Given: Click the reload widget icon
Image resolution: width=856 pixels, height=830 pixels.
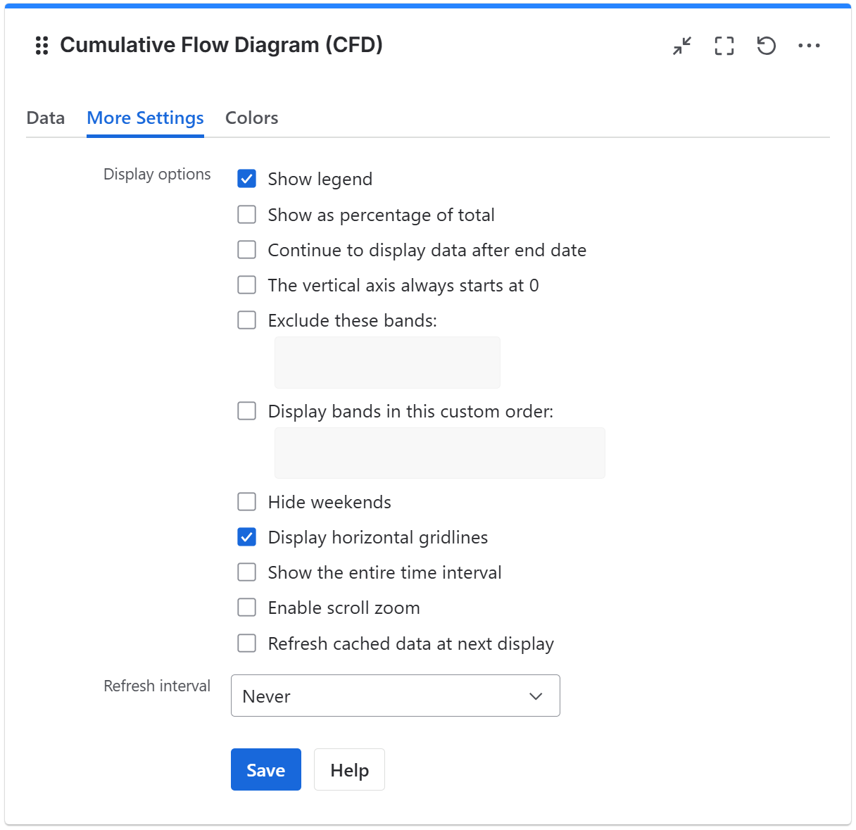Looking at the screenshot, I should pos(766,45).
